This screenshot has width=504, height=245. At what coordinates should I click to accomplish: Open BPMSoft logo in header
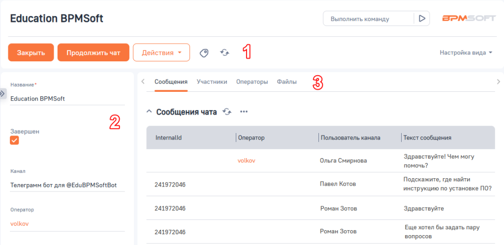coord(469,19)
